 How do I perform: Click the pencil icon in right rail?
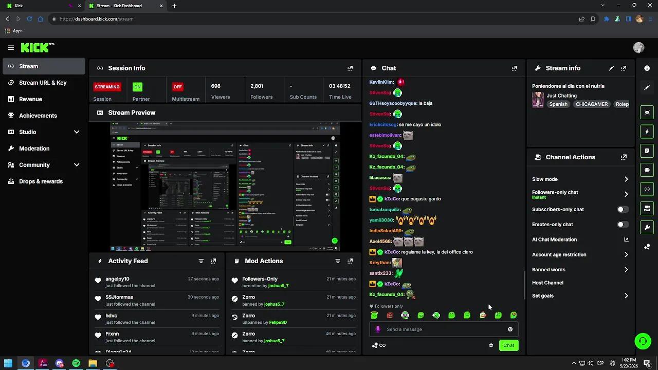pos(647,87)
